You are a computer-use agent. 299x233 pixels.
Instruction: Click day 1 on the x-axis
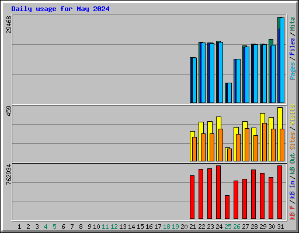[19, 227]
